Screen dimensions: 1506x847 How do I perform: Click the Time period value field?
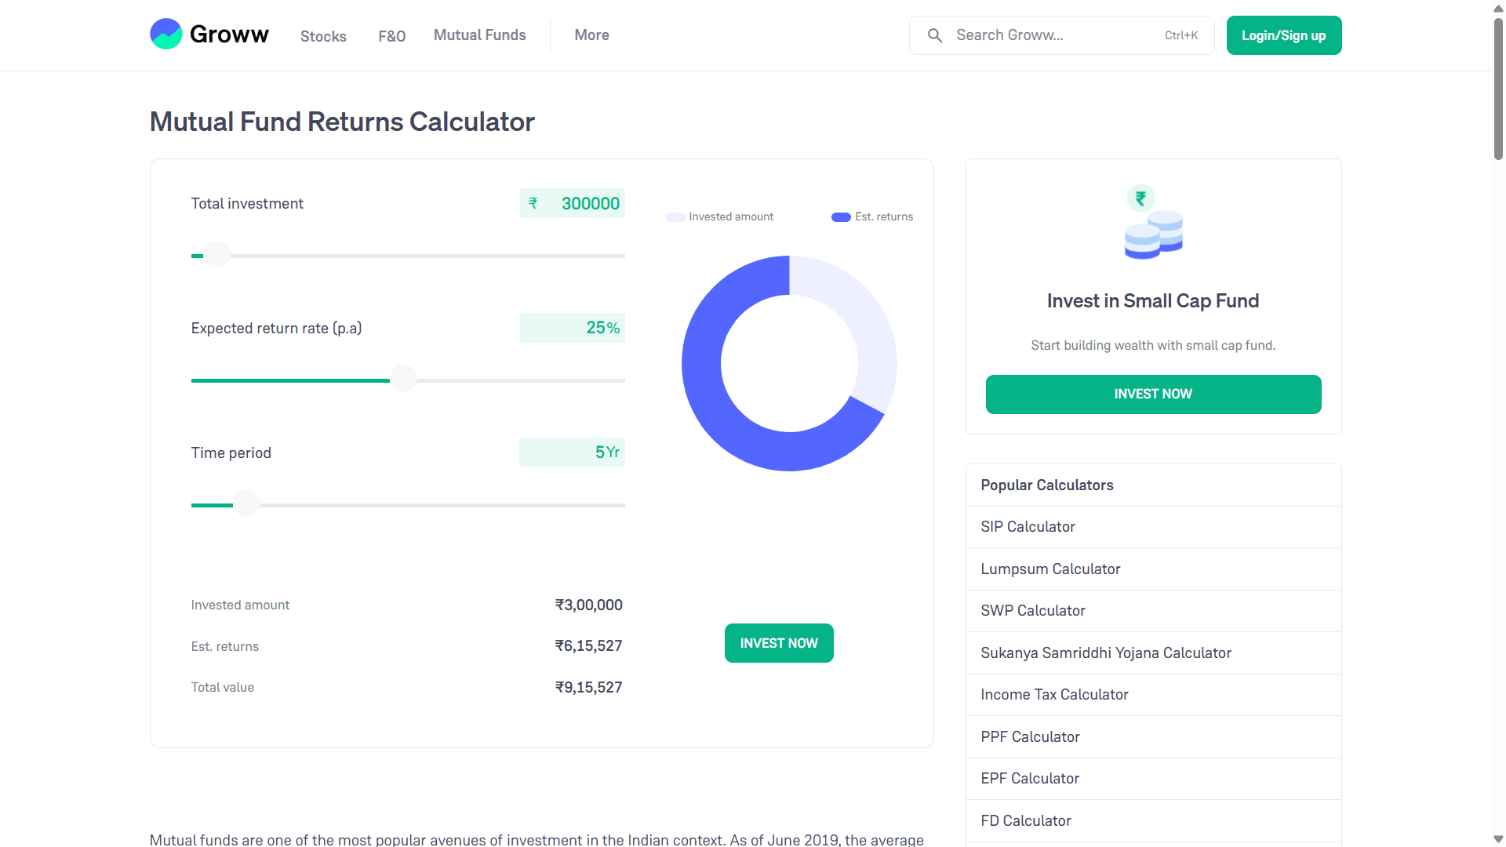tap(572, 453)
